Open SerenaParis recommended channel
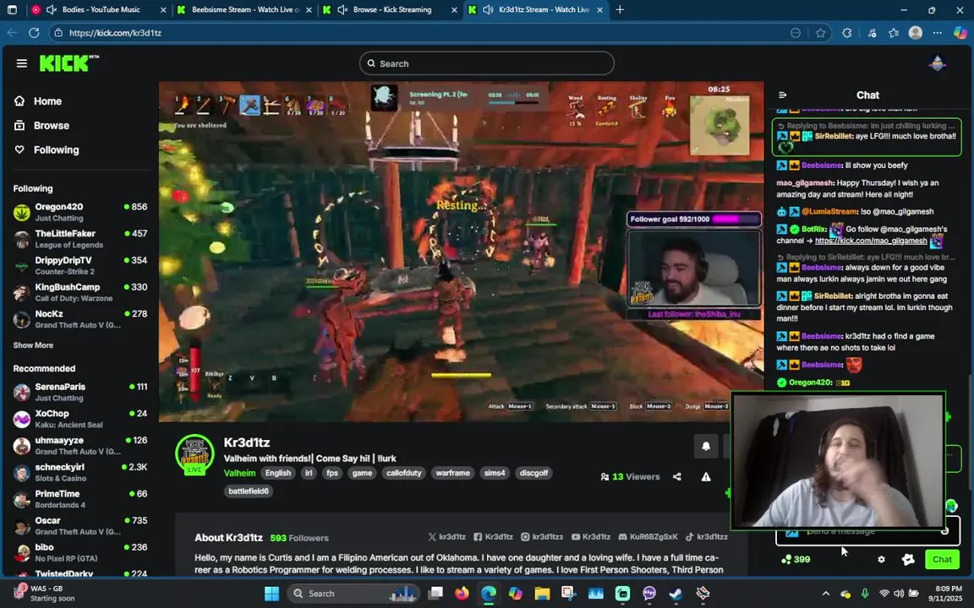Image resolution: width=974 pixels, height=608 pixels. click(x=80, y=392)
